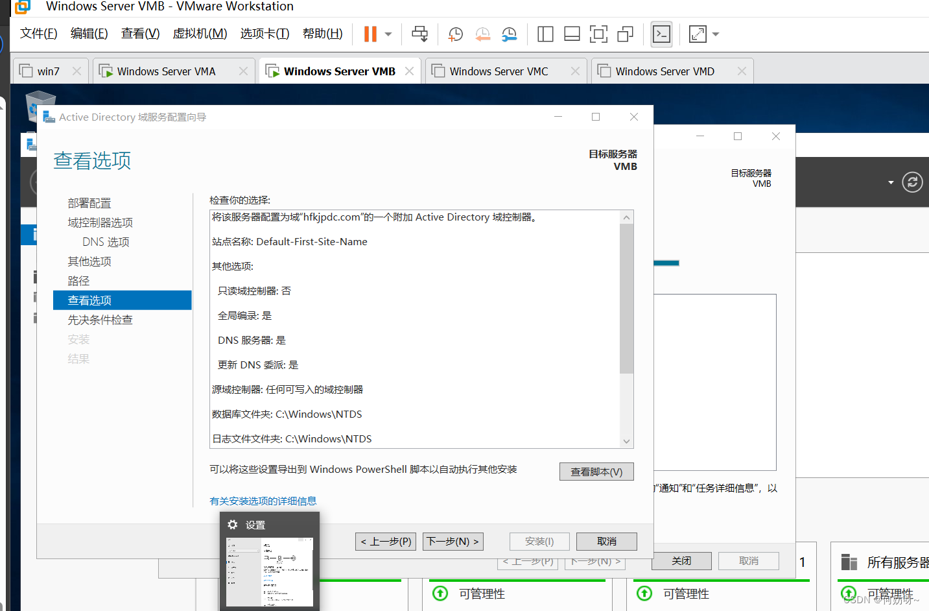Screen dimensions: 929x611
Task: Open the 虚拟机(M) menu
Action: pyautogui.click(x=200, y=34)
